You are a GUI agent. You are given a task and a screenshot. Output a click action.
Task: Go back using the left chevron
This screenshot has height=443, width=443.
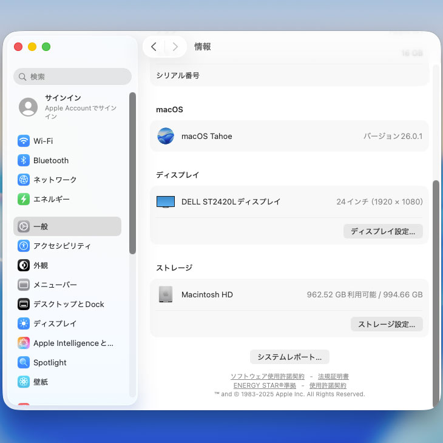(154, 47)
